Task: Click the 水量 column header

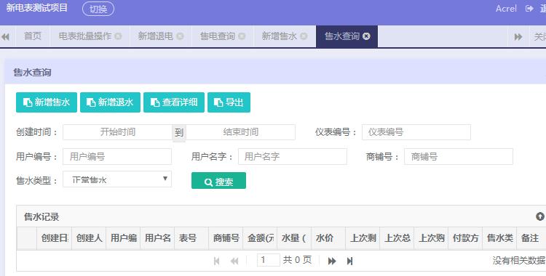Action: tap(294, 238)
